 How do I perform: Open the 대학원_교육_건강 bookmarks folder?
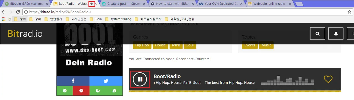point(179,19)
